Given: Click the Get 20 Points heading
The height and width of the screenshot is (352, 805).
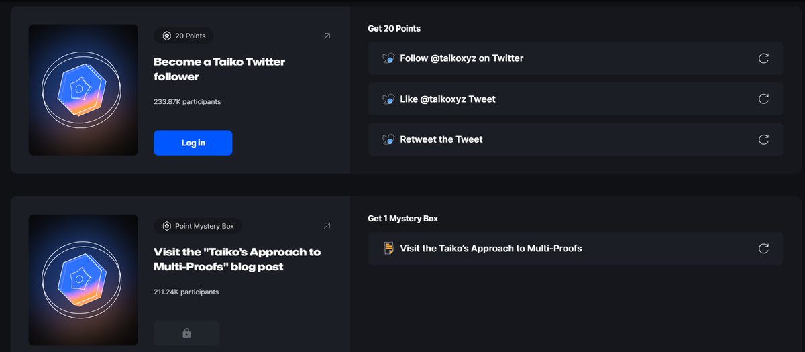Looking at the screenshot, I should [394, 29].
